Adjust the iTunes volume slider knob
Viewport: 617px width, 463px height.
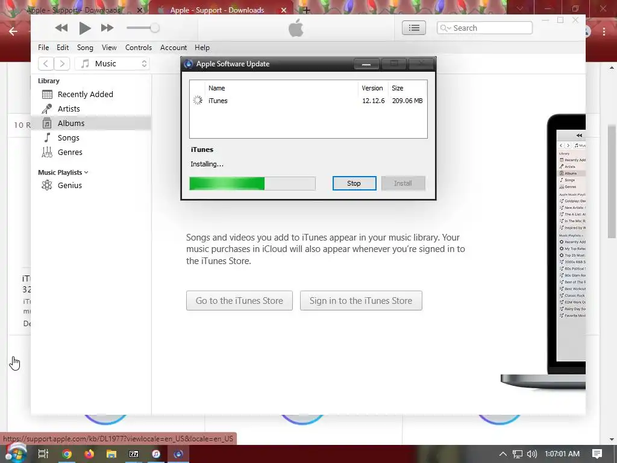155,28
